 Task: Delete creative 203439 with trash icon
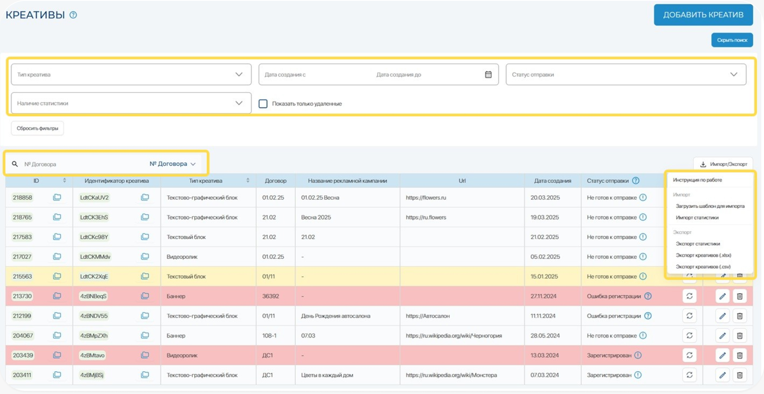(740, 355)
